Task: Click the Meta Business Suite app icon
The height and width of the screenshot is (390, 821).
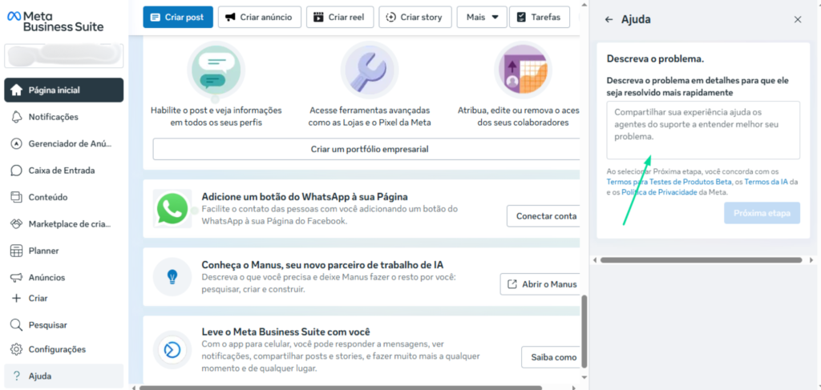Action: pos(172,349)
